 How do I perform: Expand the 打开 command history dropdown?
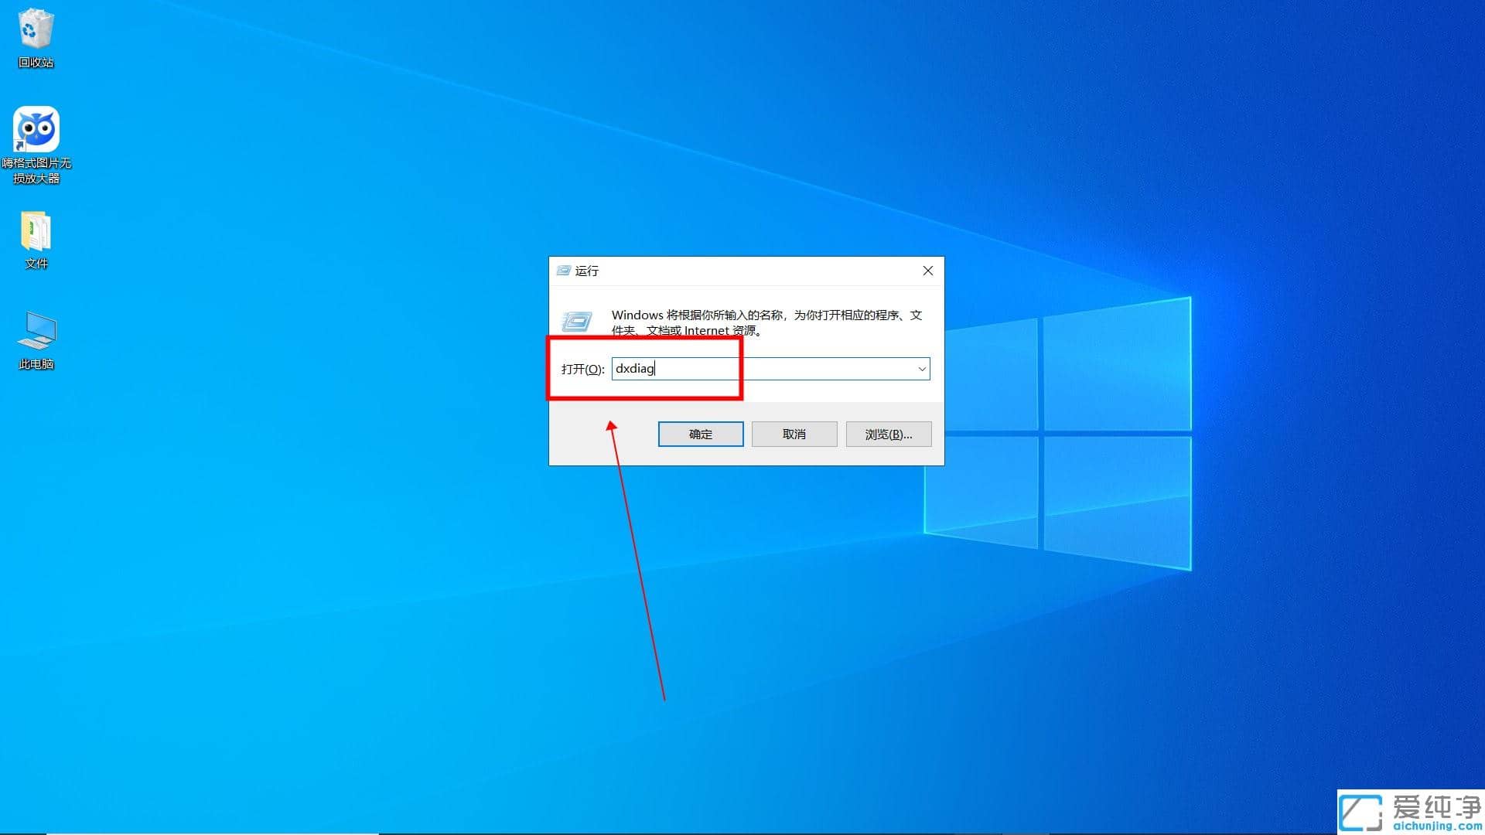pyautogui.click(x=922, y=369)
